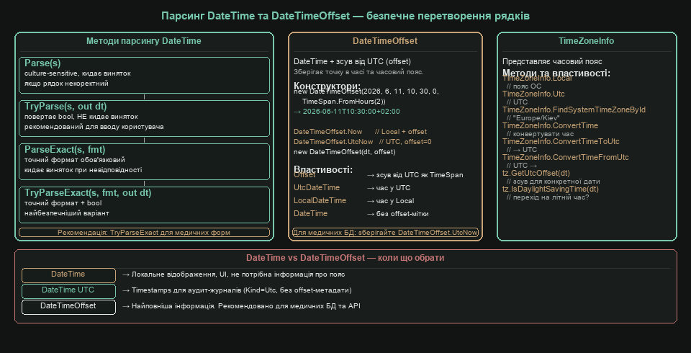Screen dimensions: 691x353
Task: Select the TimeZoneInfo panel heading
Action: pyautogui.click(x=586, y=41)
